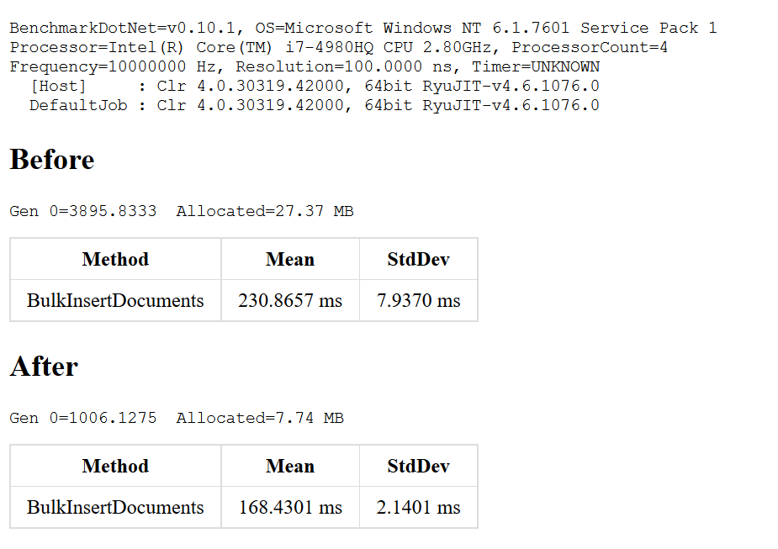Click the Allocated=7.74 MB text

260,418
